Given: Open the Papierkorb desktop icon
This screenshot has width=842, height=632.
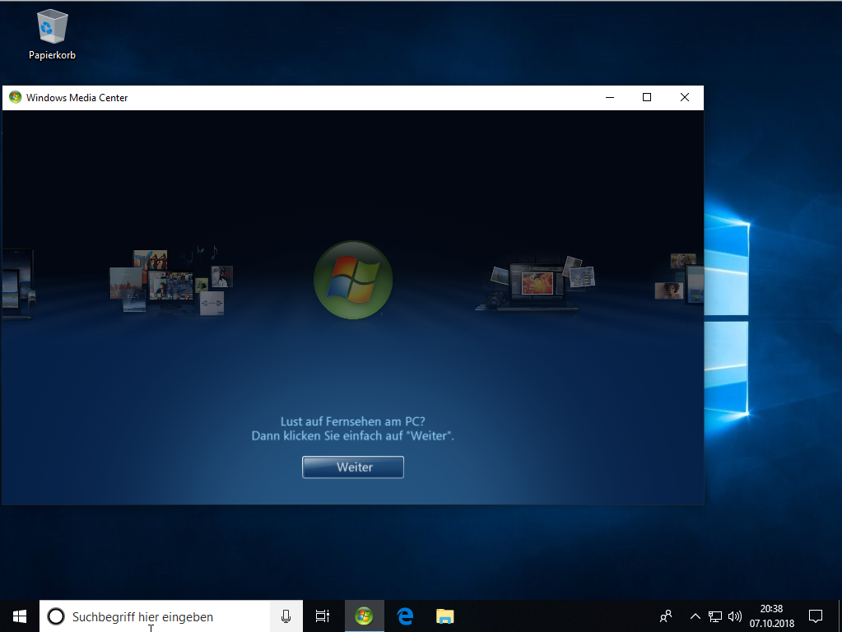Looking at the screenshot, I should click(x=52, y=35).
